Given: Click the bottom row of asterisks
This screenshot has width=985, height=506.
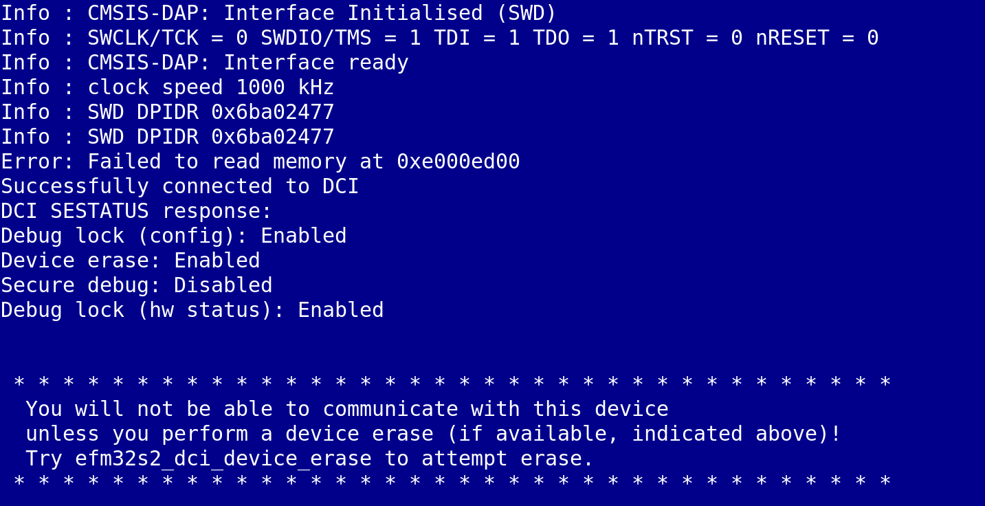Looking at the screenshot, I should (x=452, y=482).
